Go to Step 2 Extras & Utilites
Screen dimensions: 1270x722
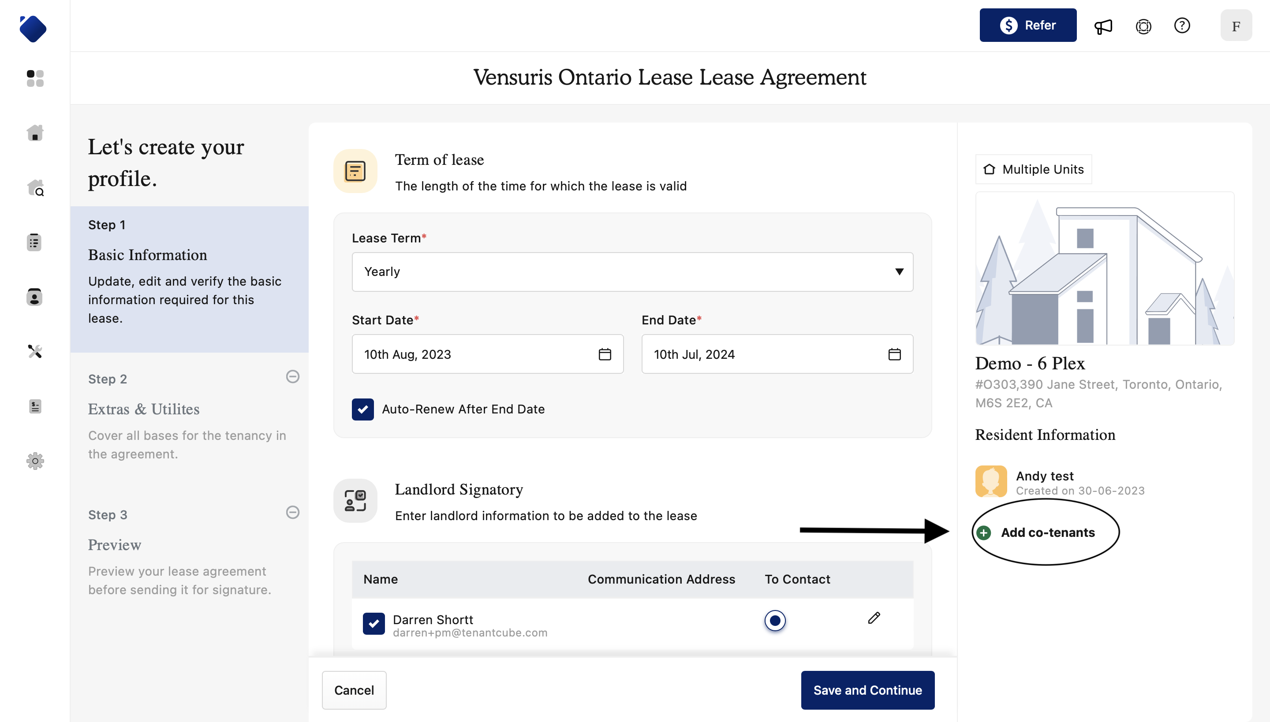point(143,409)
